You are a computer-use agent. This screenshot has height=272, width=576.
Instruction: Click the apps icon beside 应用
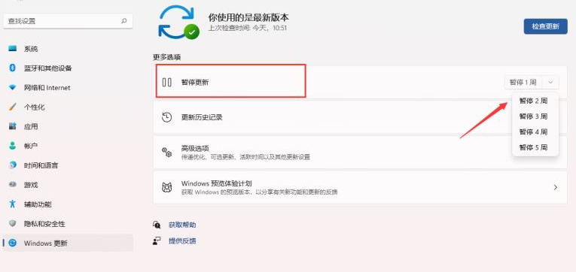pos(13,126)
